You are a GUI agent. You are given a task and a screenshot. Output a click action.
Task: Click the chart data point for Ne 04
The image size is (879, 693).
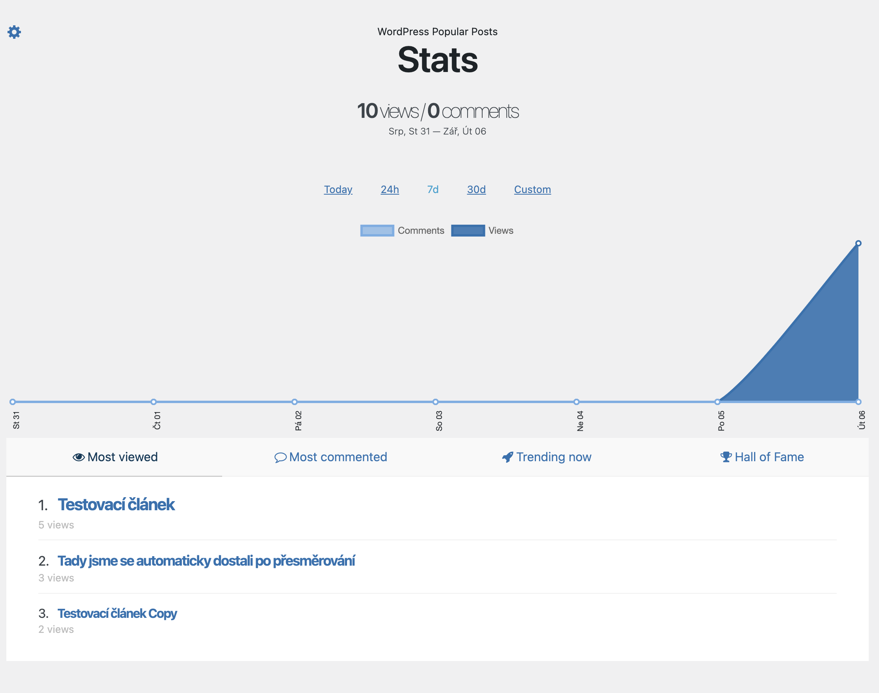[577, 402]
